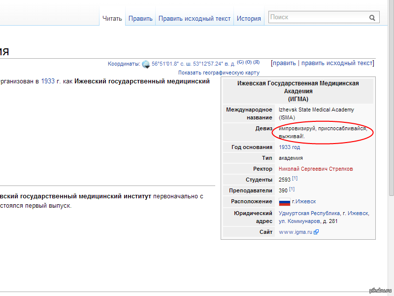Open the external link icon after www.igma.ru

(316, 232)
